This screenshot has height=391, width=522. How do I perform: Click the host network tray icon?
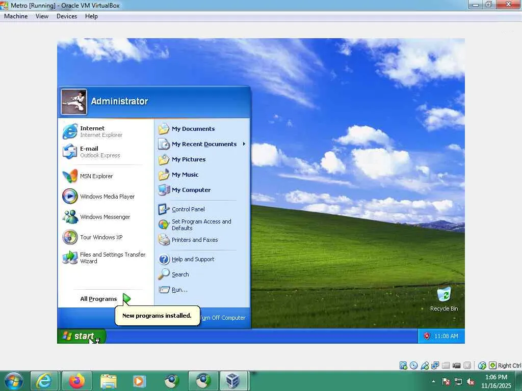pyautogui.click(x=458, y=381)
